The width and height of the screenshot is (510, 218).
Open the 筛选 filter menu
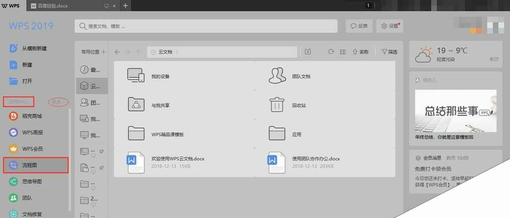(x=389, y=52)
